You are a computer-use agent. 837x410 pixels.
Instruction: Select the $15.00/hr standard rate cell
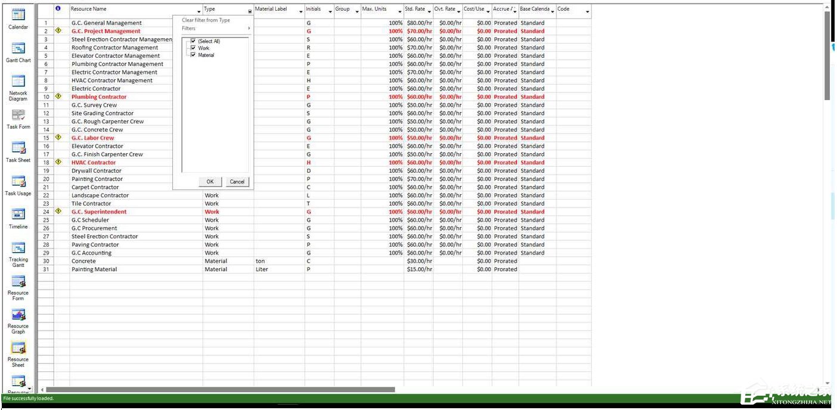coord(419,269)
